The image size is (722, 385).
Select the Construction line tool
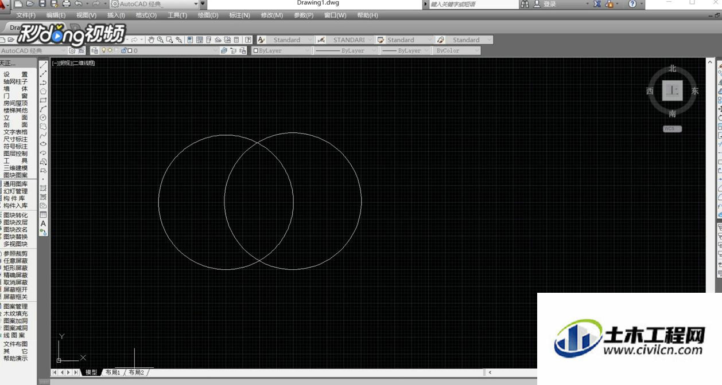tap(43, 74)
